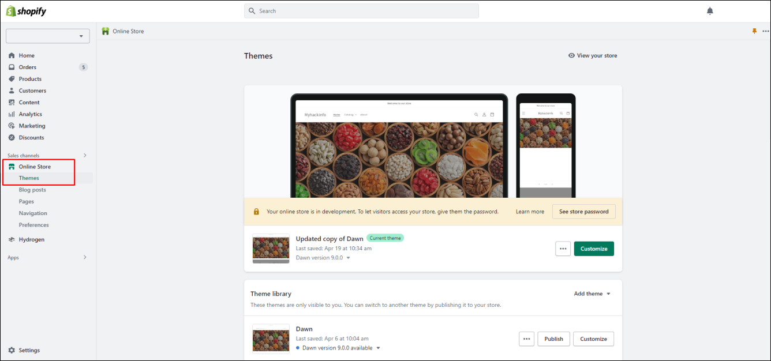Image resolution: width=771 pixels, height=361 pixels.
Task: Click the search input field
Action: click(361, 11)
